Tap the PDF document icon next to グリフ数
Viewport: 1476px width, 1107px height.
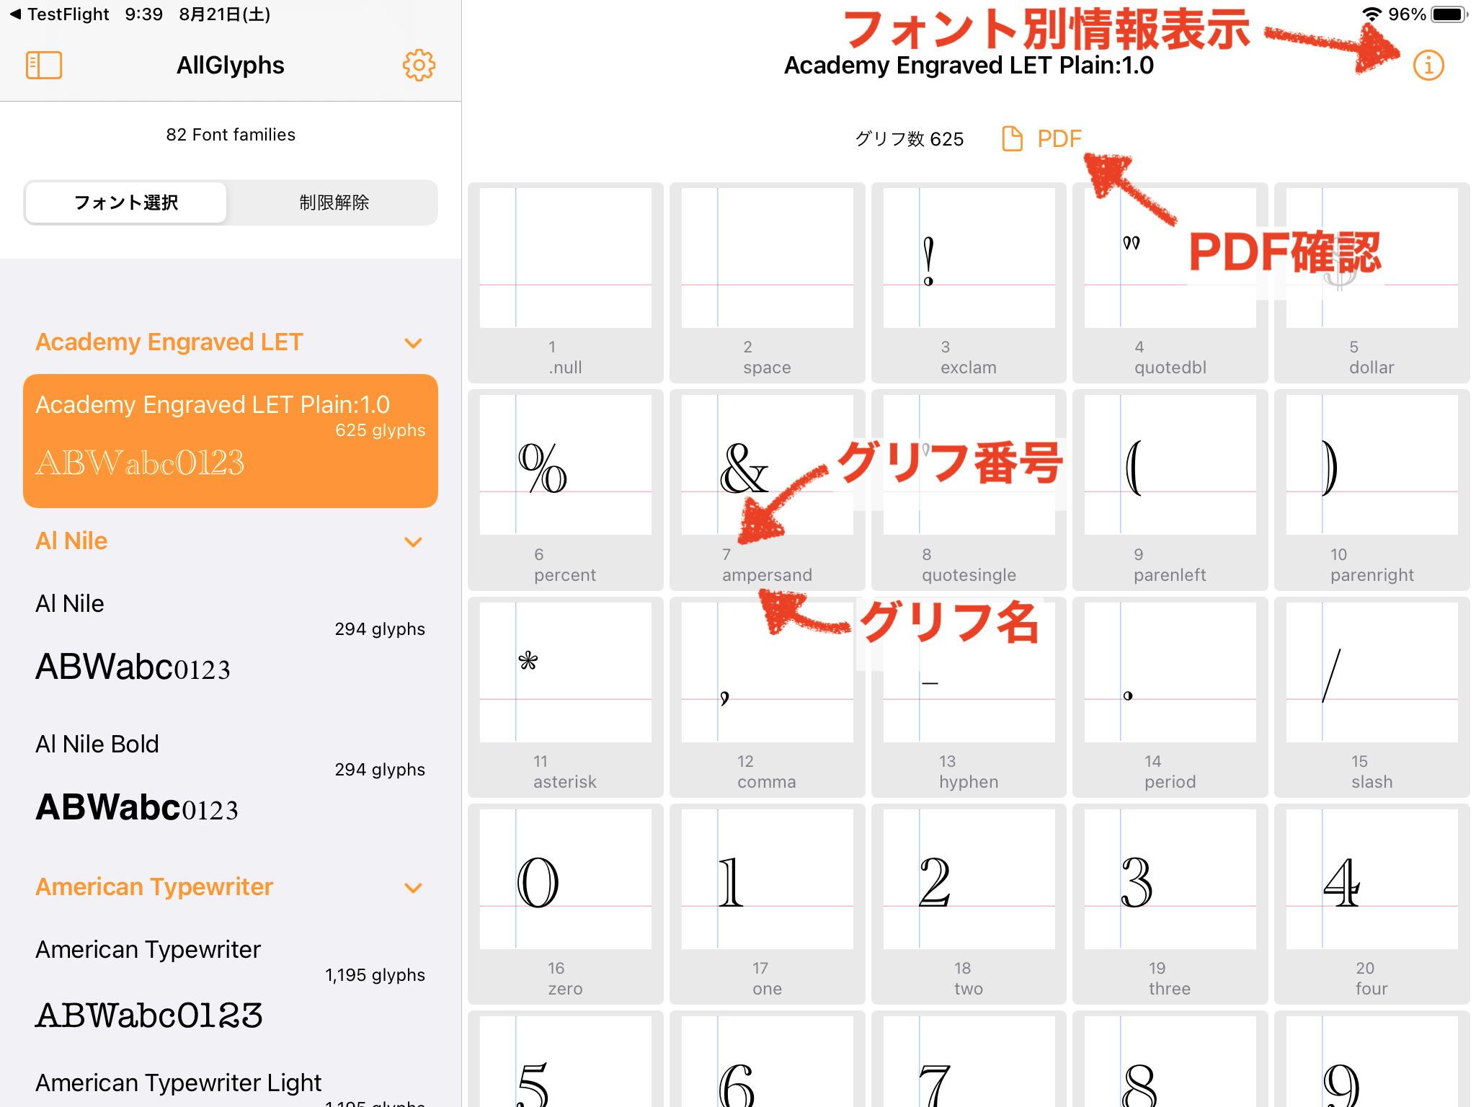[1013, 138]
